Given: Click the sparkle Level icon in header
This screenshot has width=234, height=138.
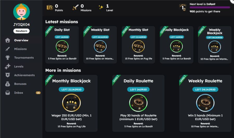Looking at the screenshot, I should pyautogui.click(x=101, y=8).
